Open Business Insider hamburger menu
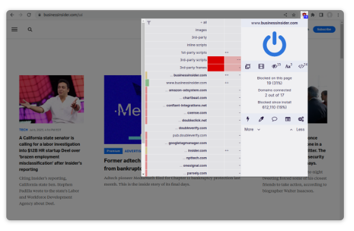Image resolution: width=354 pixels, height=231 pixels. pos(15,29)
